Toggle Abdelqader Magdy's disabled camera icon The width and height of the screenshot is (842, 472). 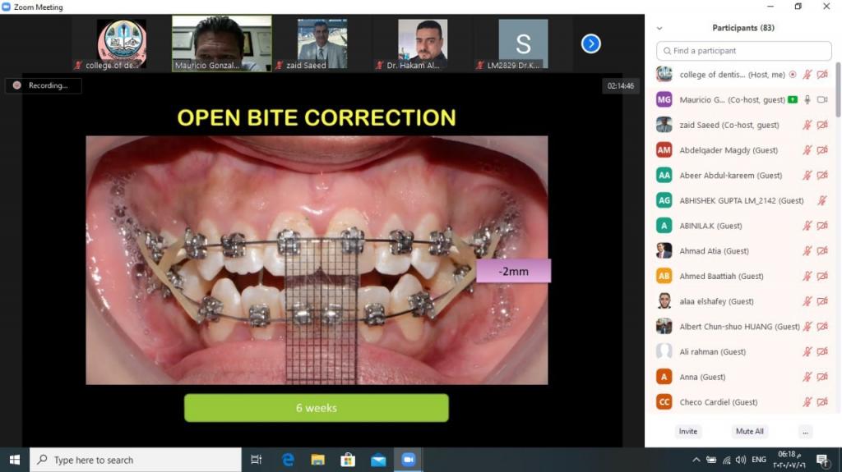pos(822,150)
